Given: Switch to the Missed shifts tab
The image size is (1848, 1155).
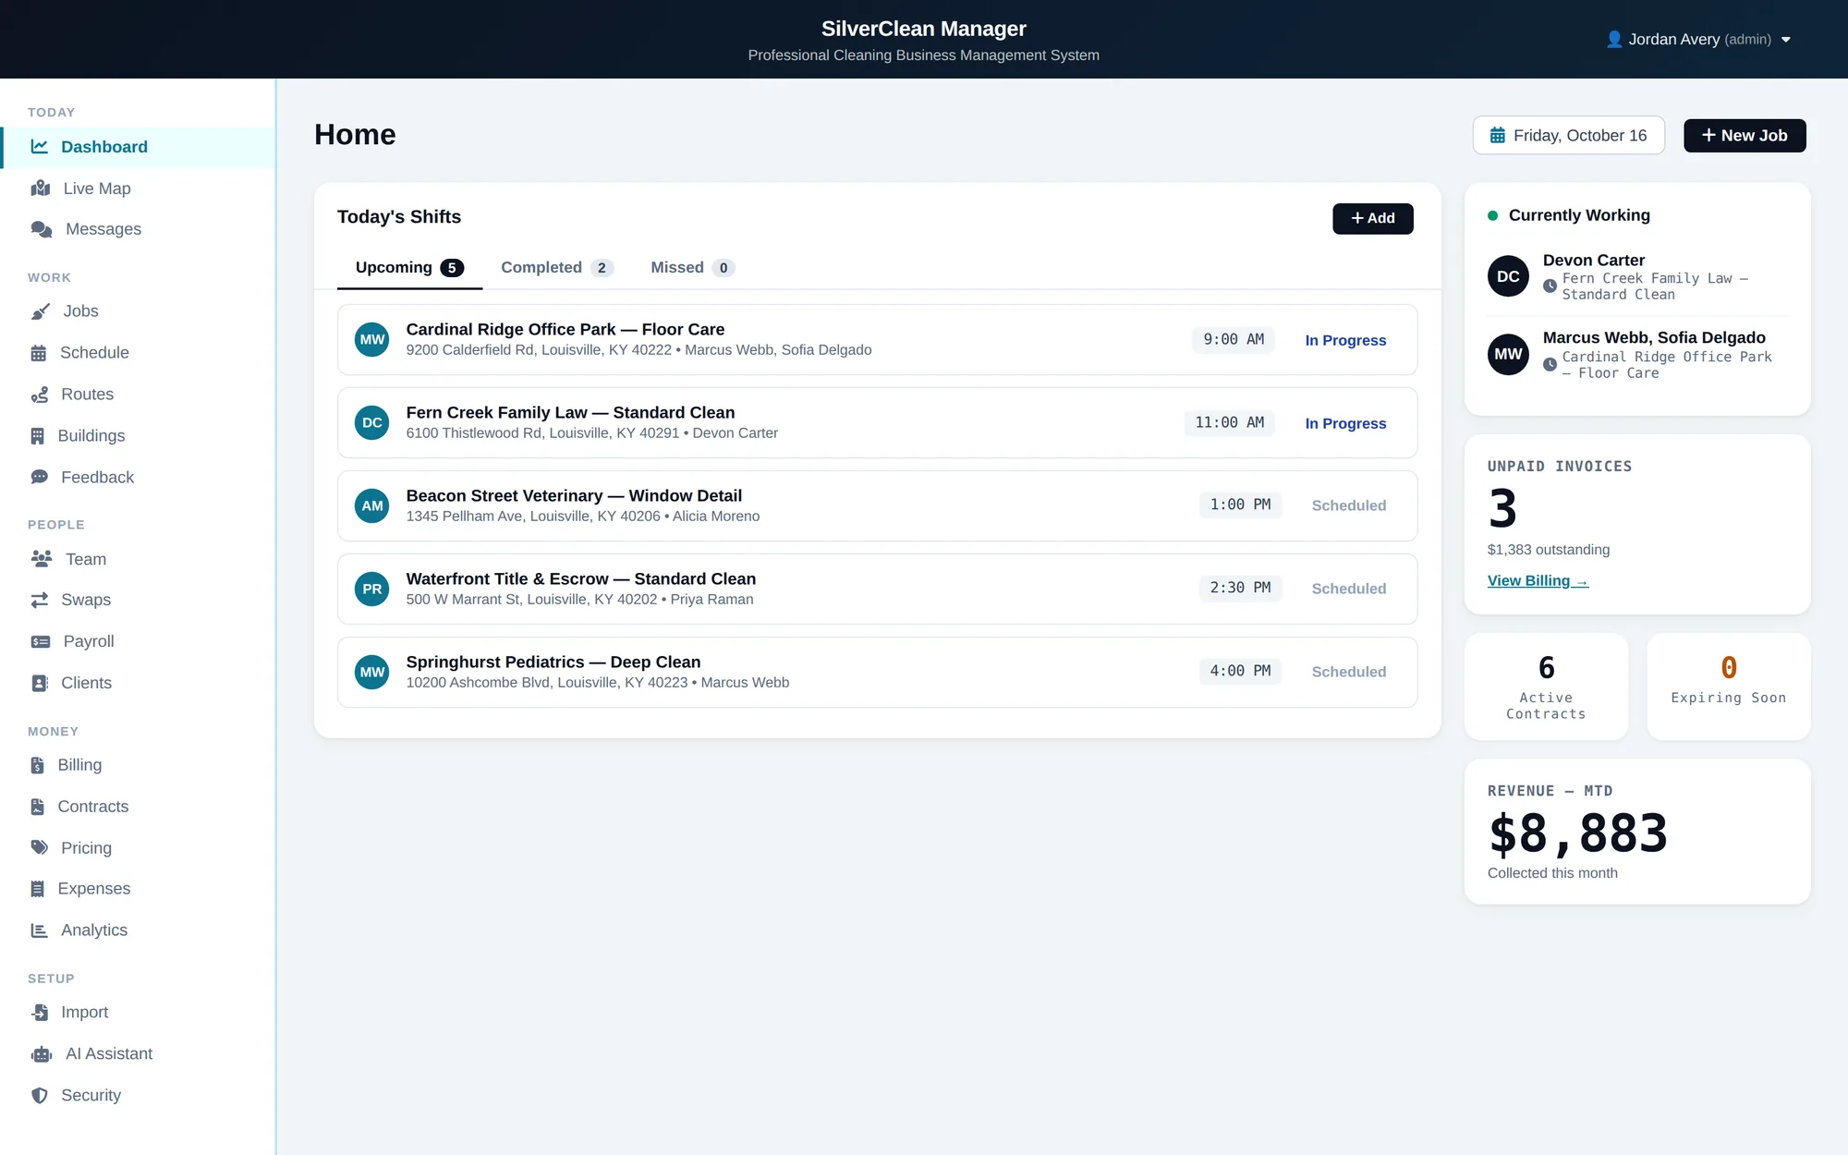Looking at the screenshot, I should [692, 268].
